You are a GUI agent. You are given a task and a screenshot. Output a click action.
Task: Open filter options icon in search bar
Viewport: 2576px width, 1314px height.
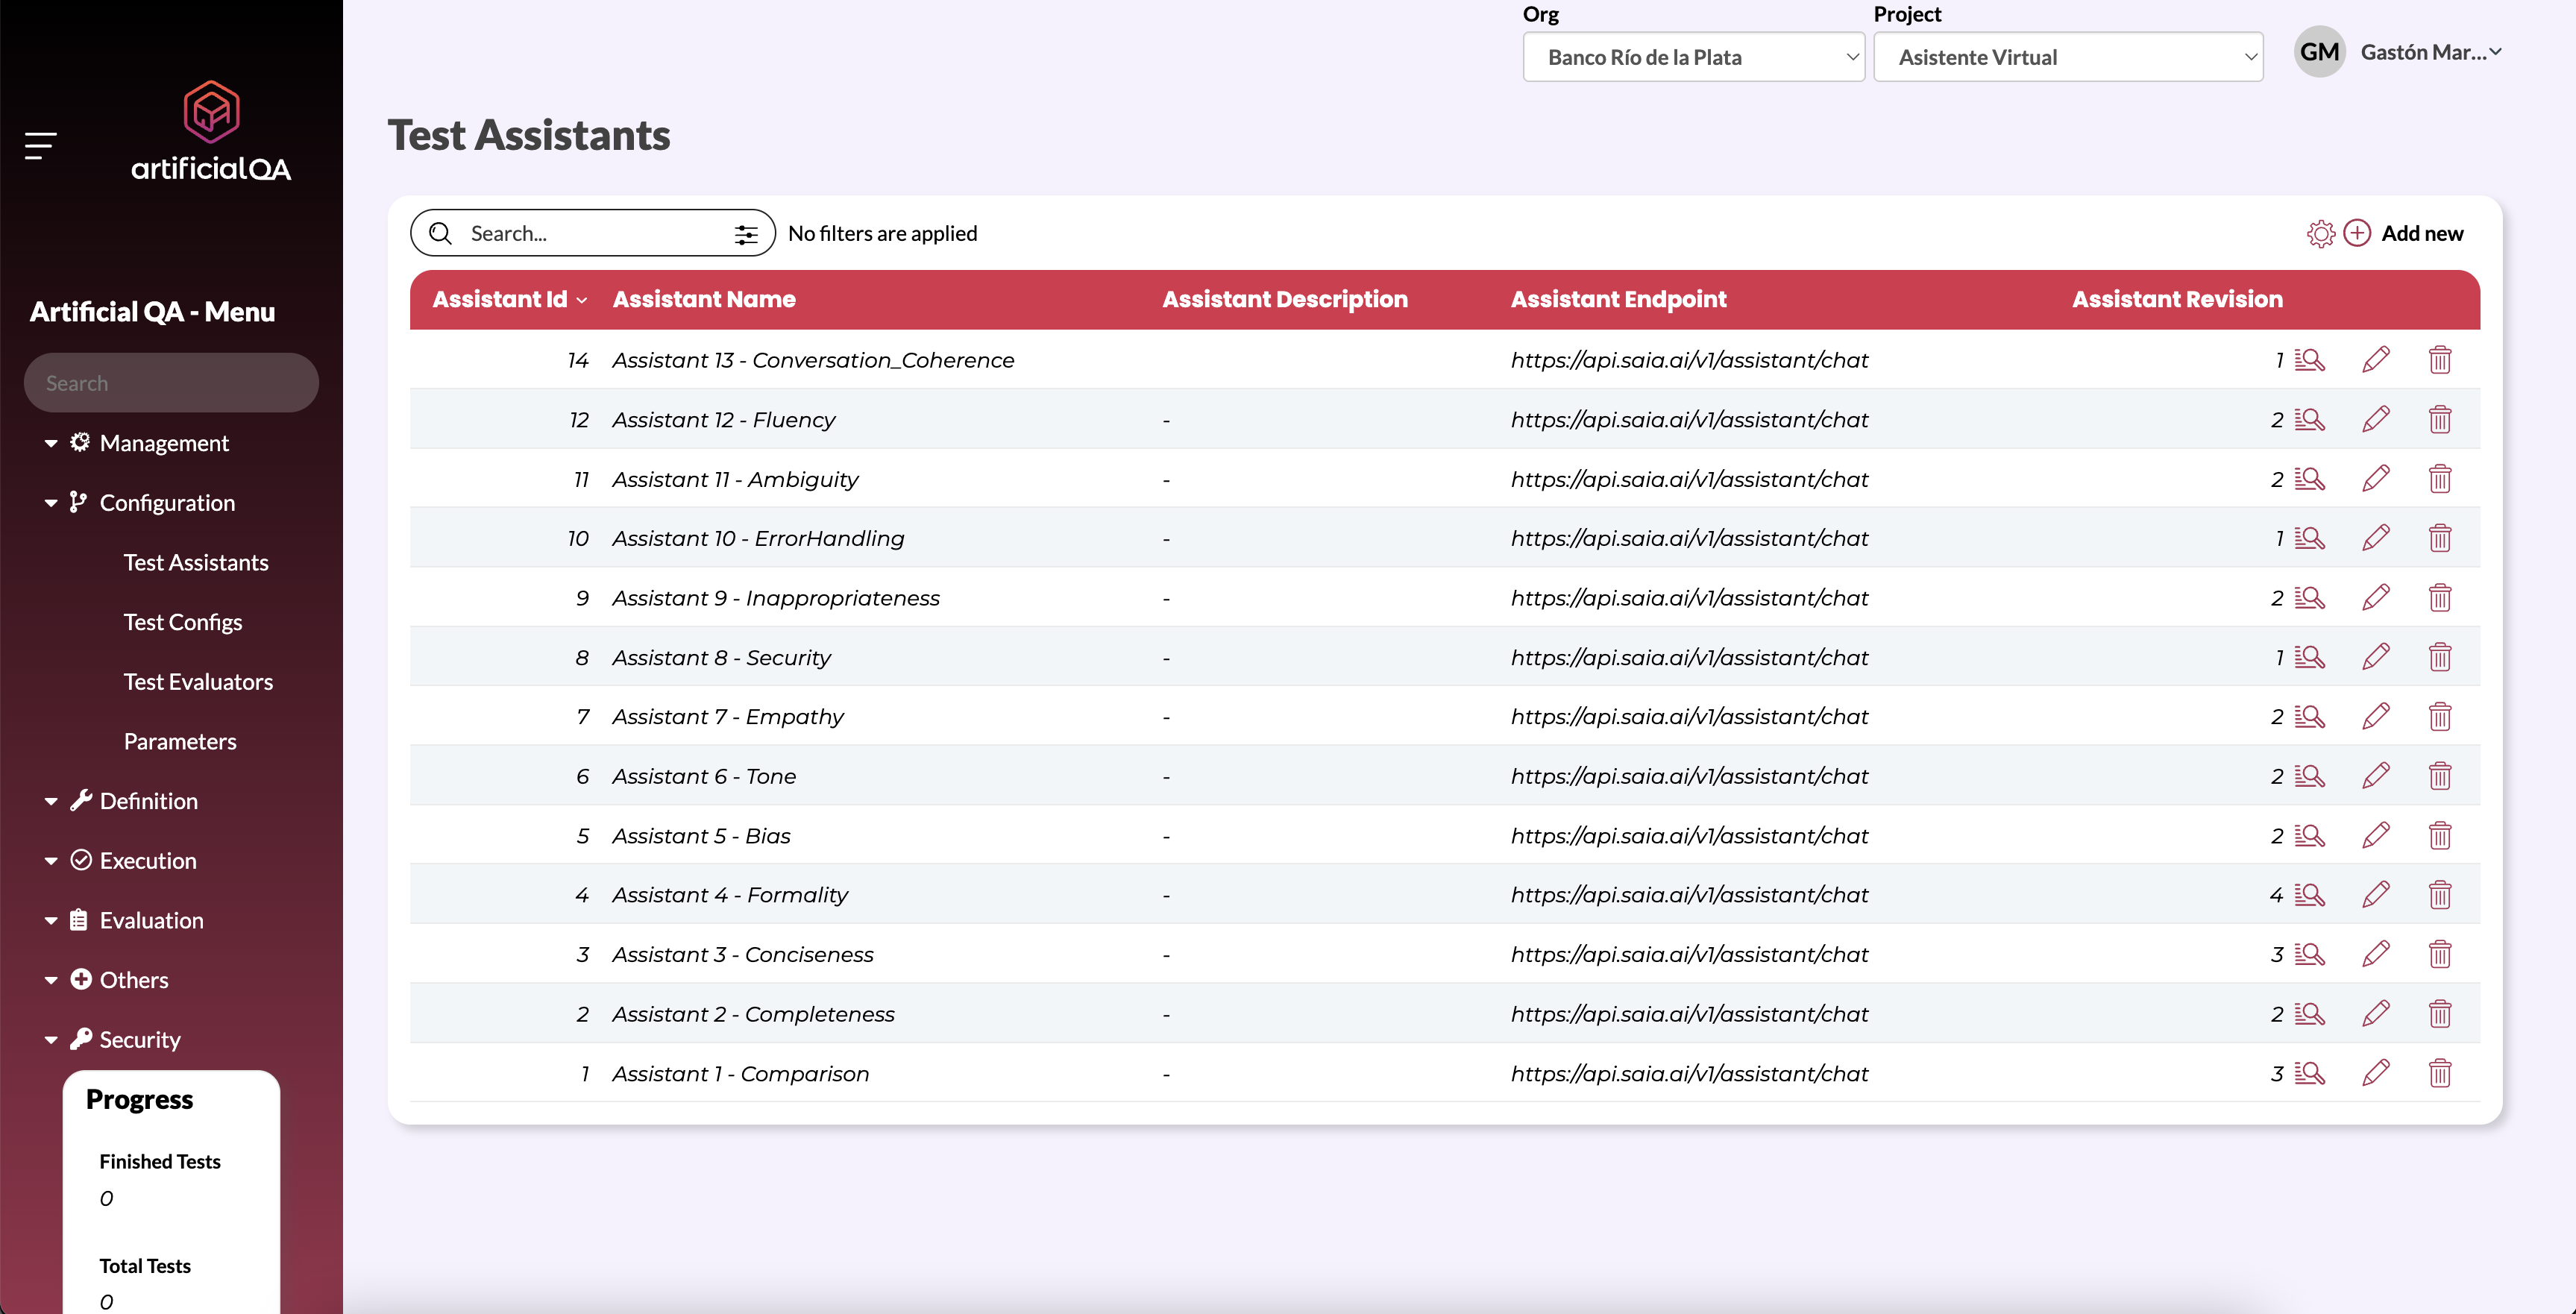pyautogui.click(x=745, y=234)
